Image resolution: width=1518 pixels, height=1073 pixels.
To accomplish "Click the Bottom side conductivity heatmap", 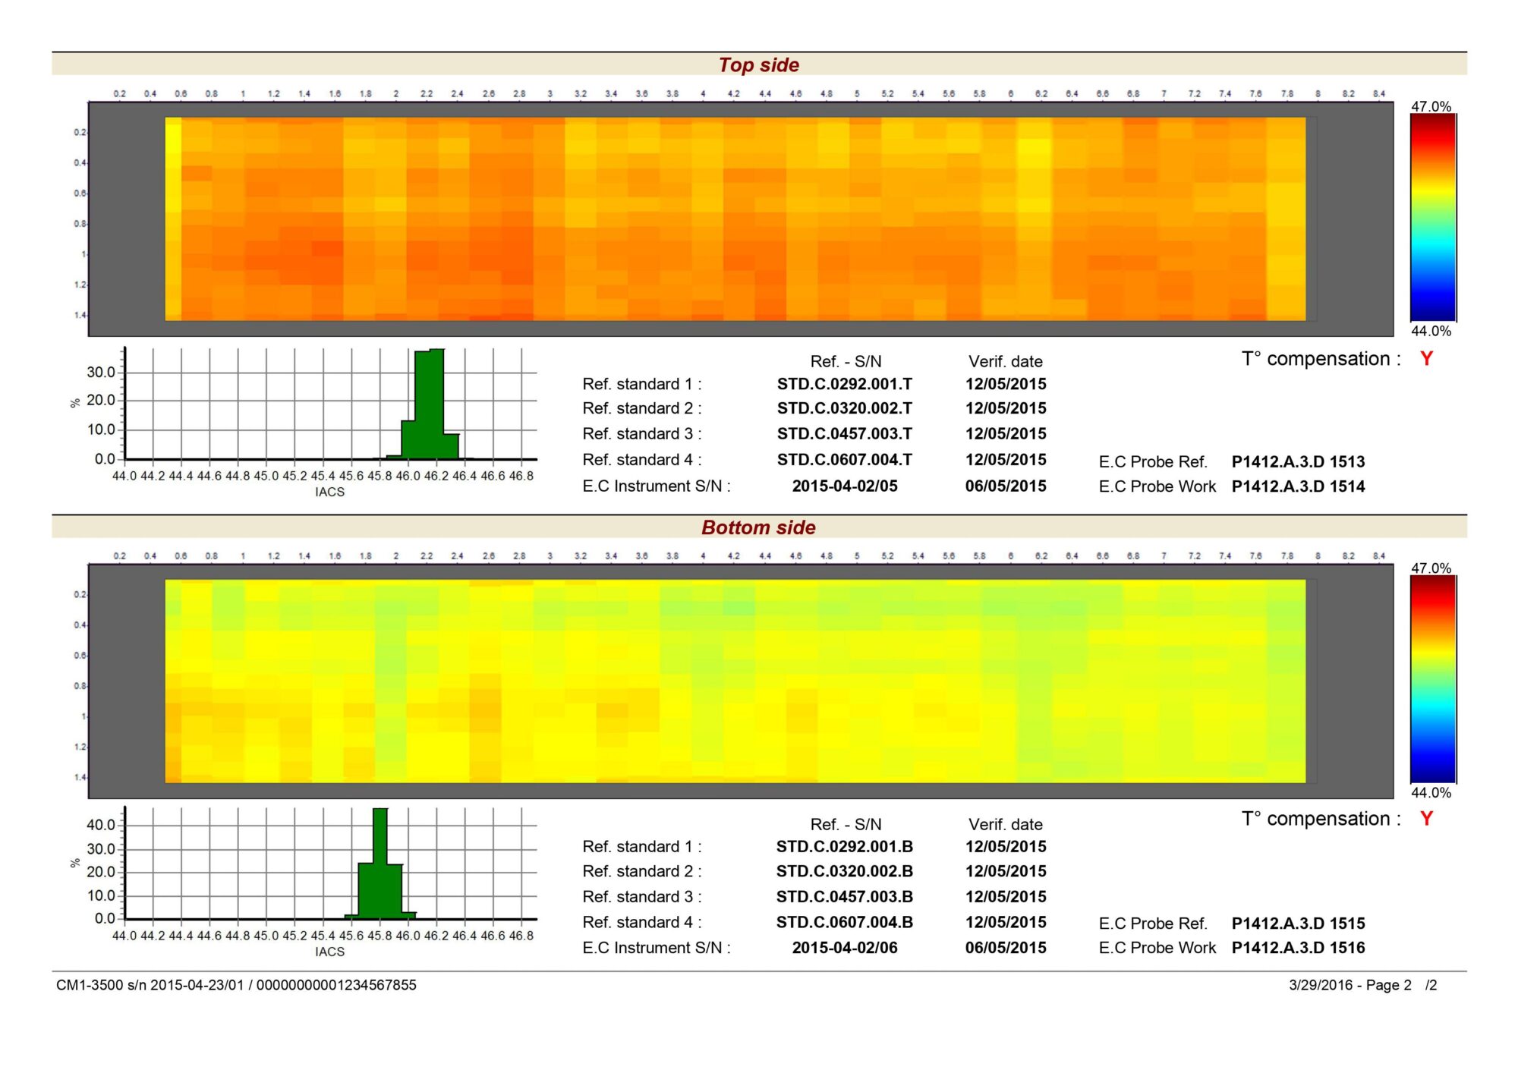I will pos(735,681).
